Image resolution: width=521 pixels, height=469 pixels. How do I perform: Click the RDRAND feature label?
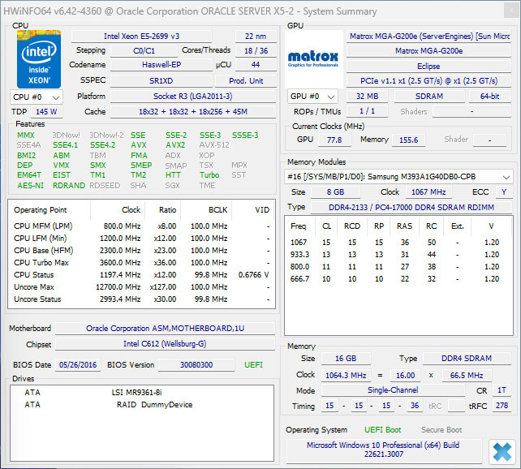pos(69,185)
